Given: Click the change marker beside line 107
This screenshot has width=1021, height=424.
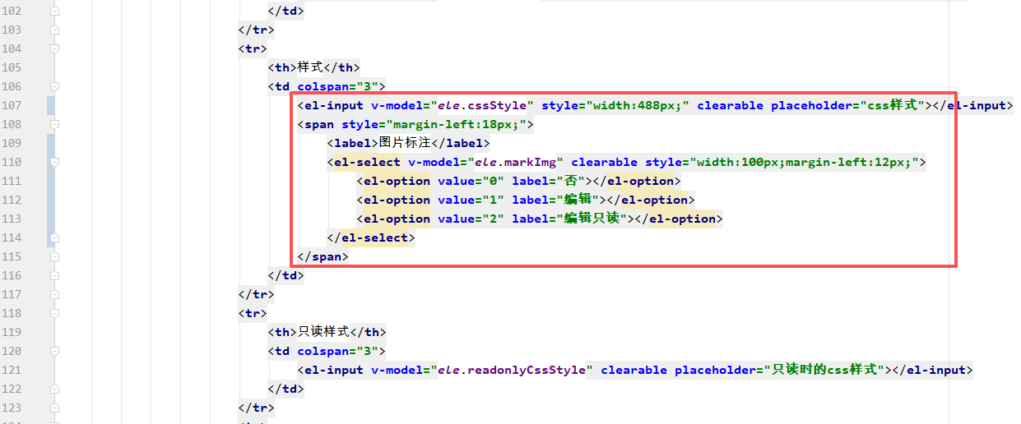Looking at the screenshot, I should tap(51, 105).
